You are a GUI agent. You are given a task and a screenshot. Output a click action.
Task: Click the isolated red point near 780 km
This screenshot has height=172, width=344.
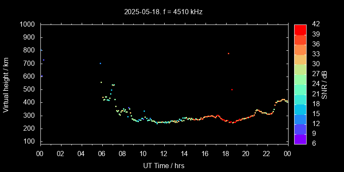pos(228,54)
